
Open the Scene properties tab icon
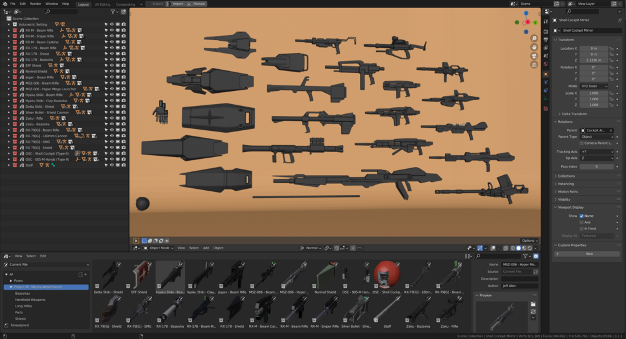[x=546, y=56]
